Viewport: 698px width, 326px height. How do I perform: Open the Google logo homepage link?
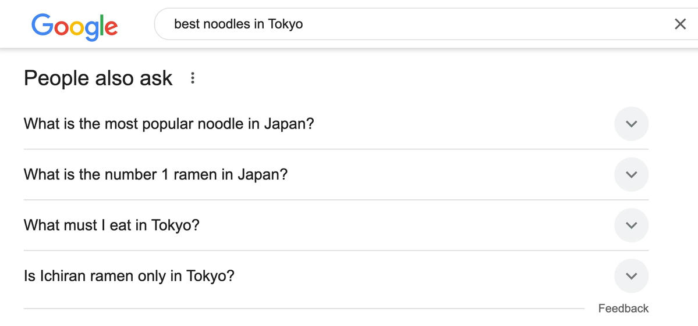[75, 27]
